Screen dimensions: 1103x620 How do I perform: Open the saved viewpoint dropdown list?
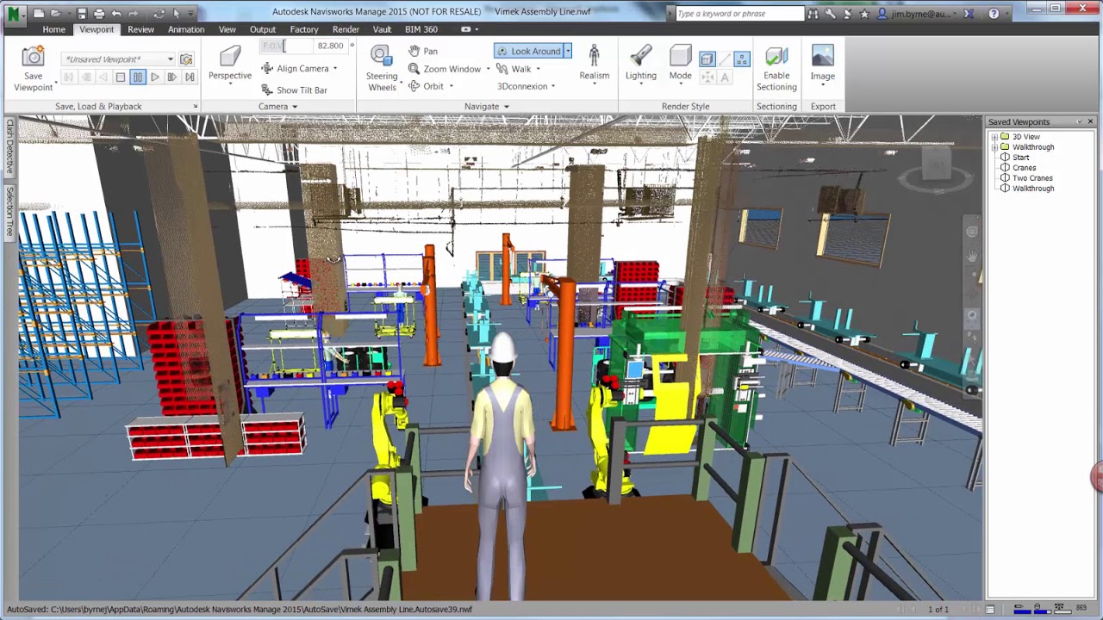(x=170, y=58)
